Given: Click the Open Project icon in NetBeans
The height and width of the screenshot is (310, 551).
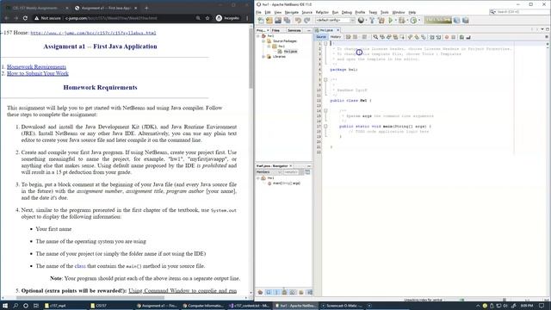Looking at the screenshot, I should 278,21.
